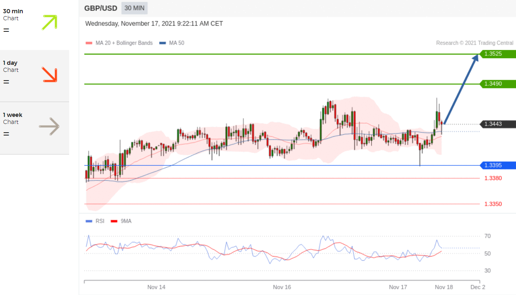Image resolution: width=516 pixels, height=295 pixels.
Task: Click the Nov 14 date axis label
Action: [156, 287]
